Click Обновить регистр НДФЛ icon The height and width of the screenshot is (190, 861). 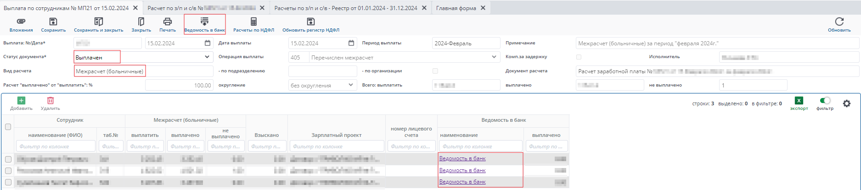coord(311,22)
